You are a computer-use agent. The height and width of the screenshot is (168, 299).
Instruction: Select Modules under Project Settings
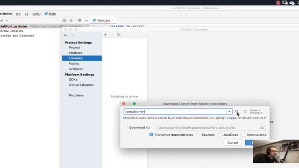(76, 53)
